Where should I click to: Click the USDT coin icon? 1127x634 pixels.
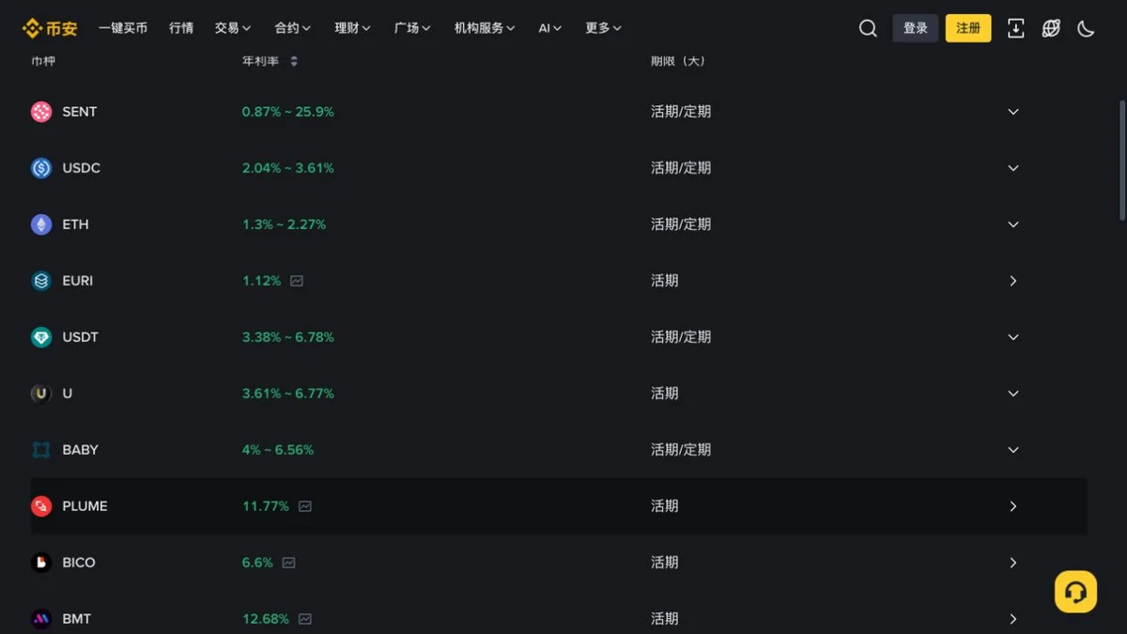[x=41, y=337]
